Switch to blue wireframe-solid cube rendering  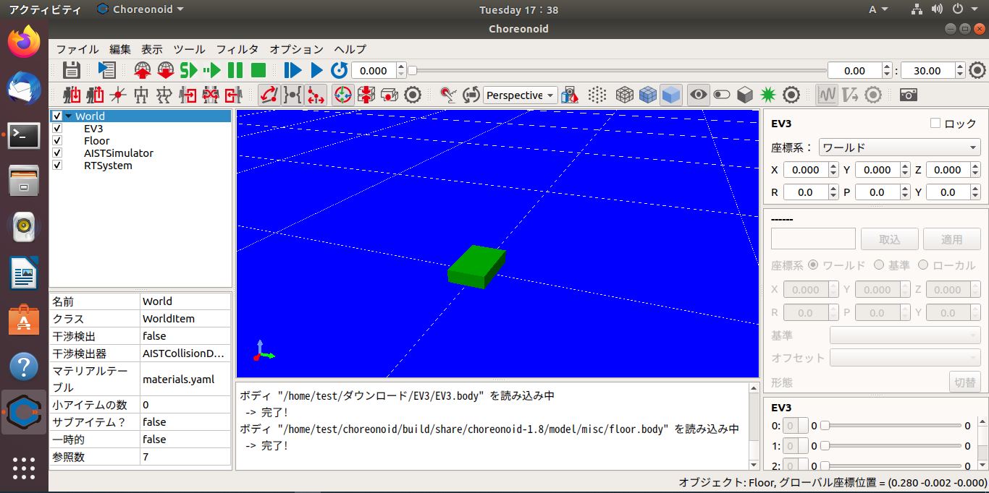click(648, 95)
